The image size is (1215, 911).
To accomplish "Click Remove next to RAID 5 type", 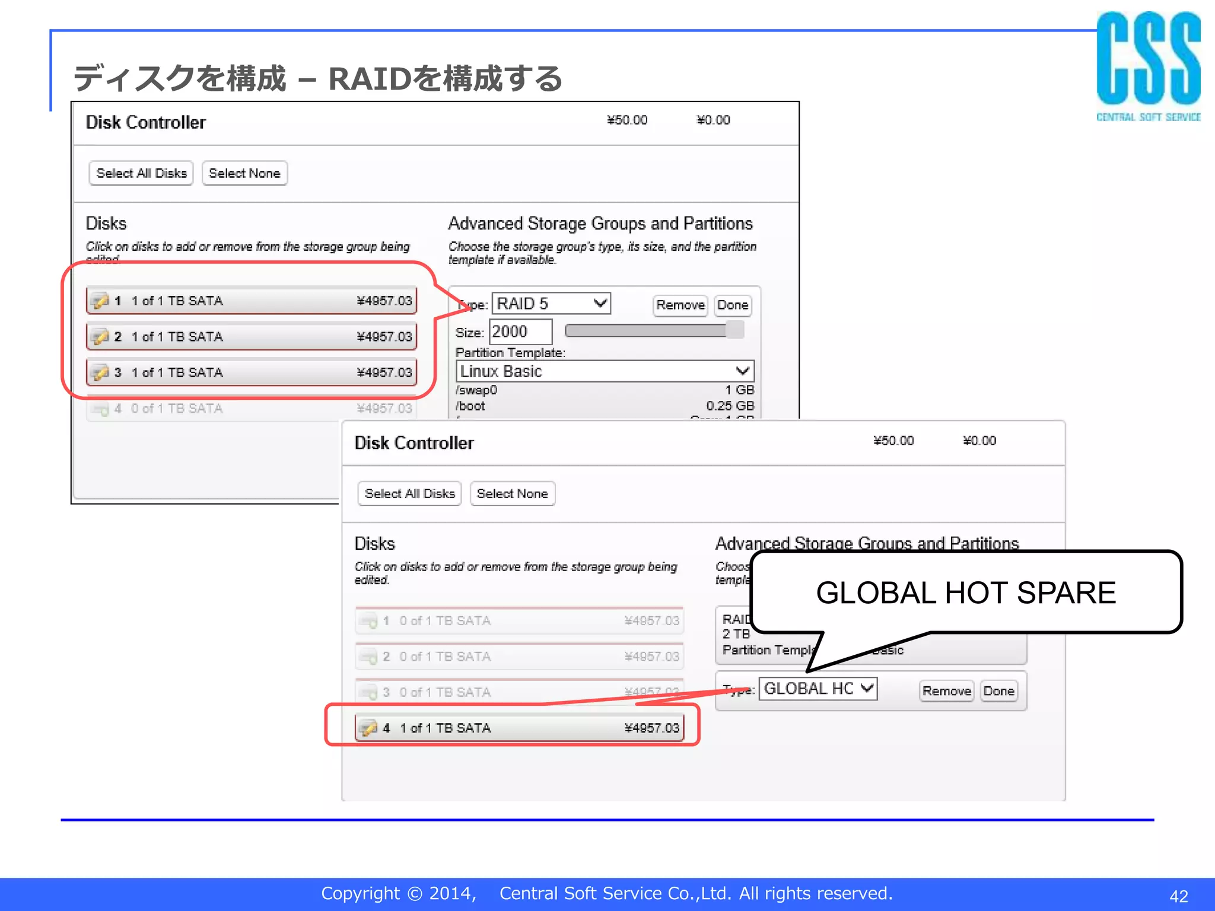I will [680, 305].
